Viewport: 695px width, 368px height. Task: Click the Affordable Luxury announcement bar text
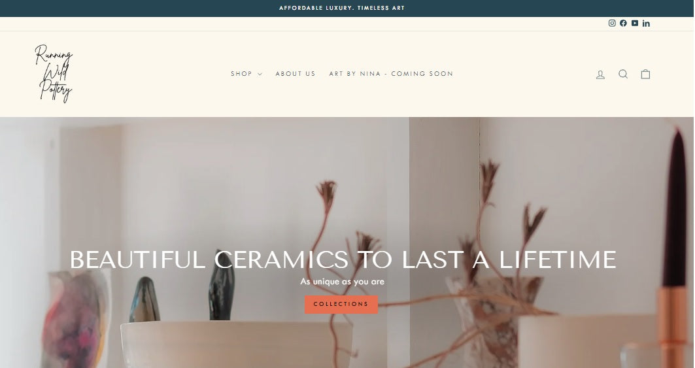point(342,8)
